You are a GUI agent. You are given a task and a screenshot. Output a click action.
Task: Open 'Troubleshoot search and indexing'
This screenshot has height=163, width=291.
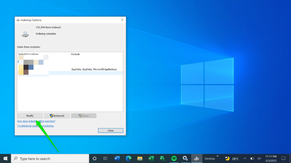(x=35, y=126)
